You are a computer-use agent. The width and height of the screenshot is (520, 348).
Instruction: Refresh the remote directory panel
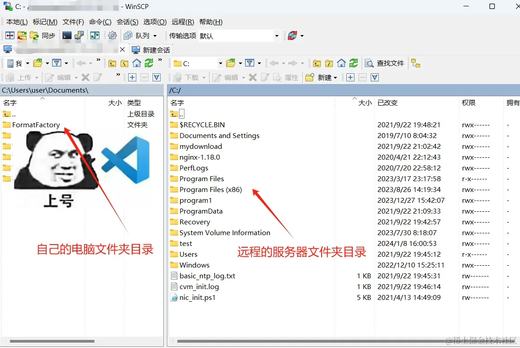pyautogui.click(x=354, y=63)
